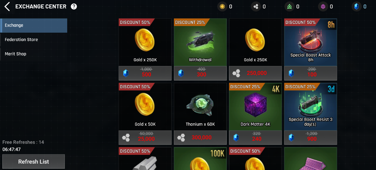
Task: Go back using the back arrow
Action: point(7,7)
